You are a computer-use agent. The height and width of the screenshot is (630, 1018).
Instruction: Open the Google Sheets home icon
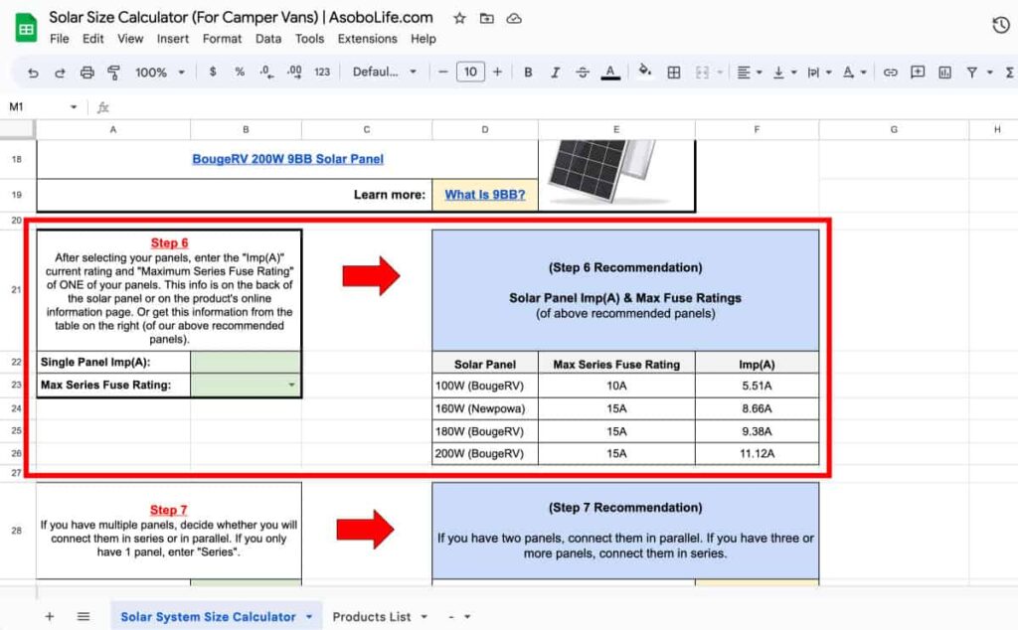(x=26, y=29)
